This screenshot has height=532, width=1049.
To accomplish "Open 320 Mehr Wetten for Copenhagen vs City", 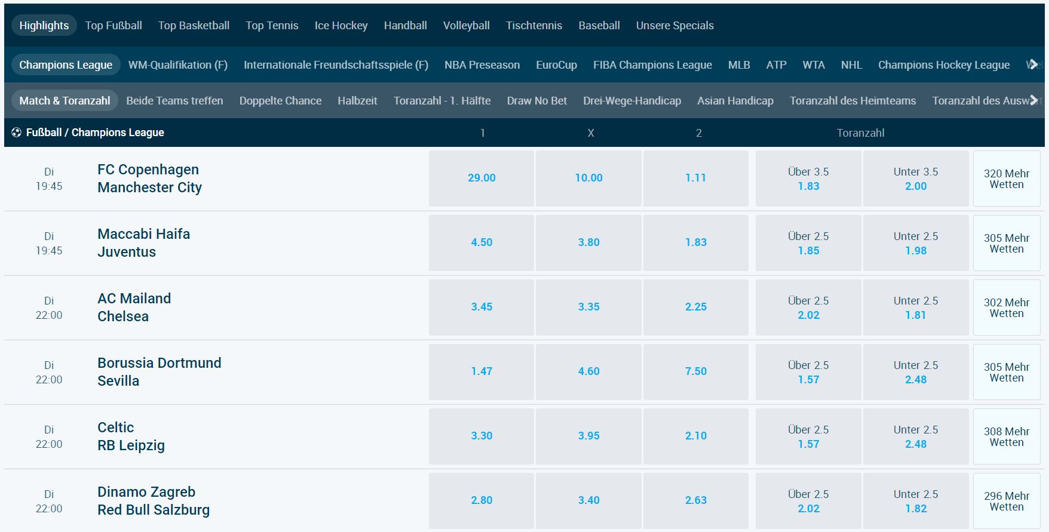I will [x=1007, y=177].
